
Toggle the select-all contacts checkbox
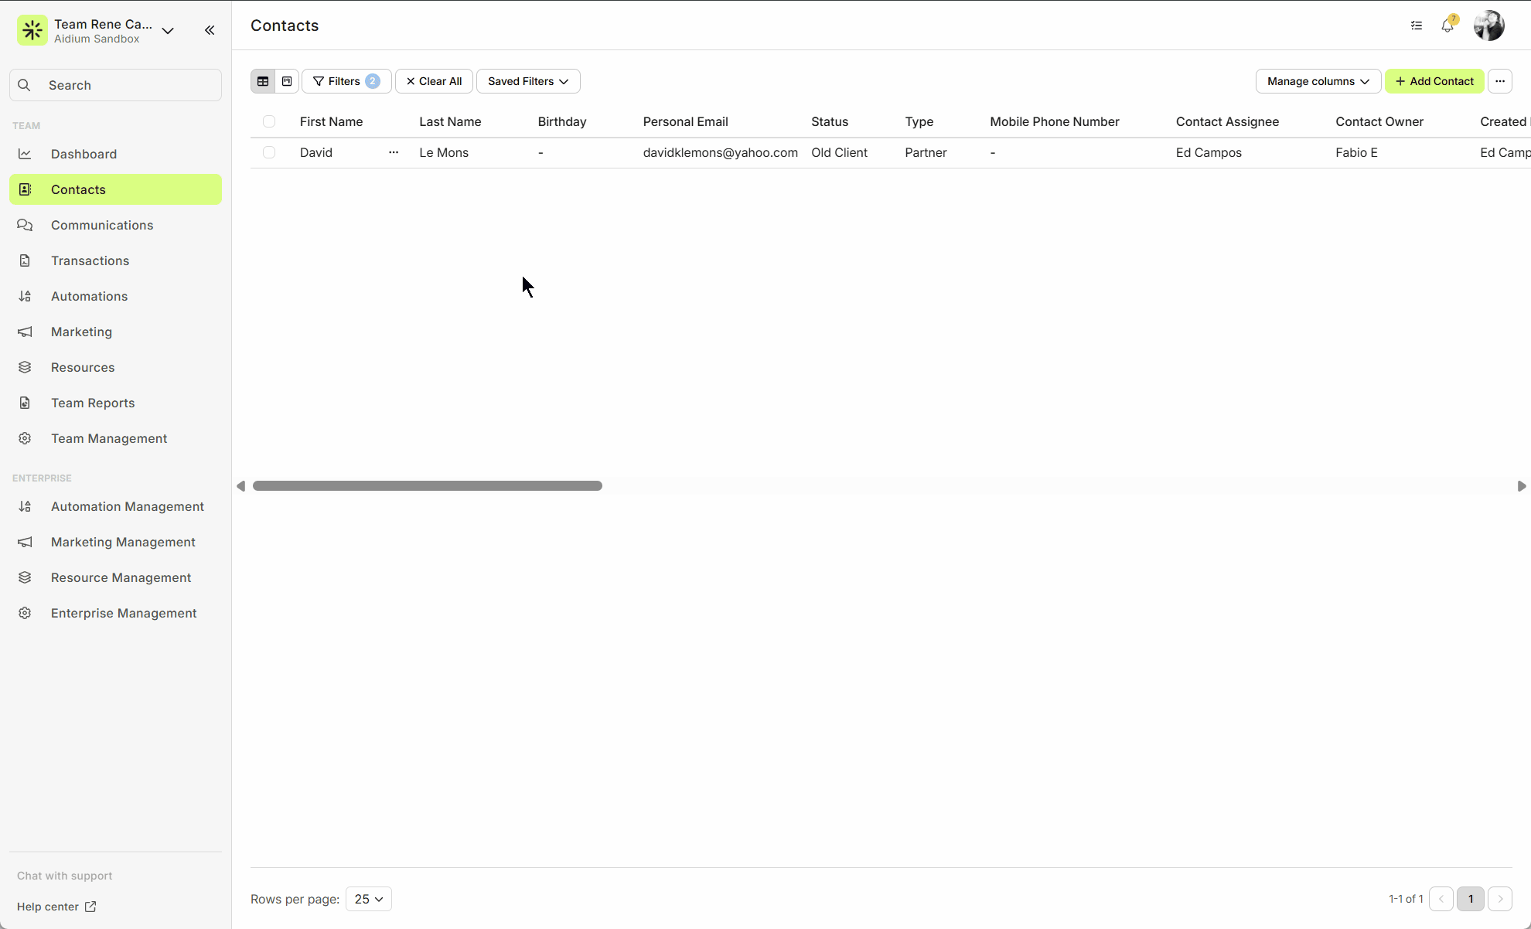click(x=269, y=121)
